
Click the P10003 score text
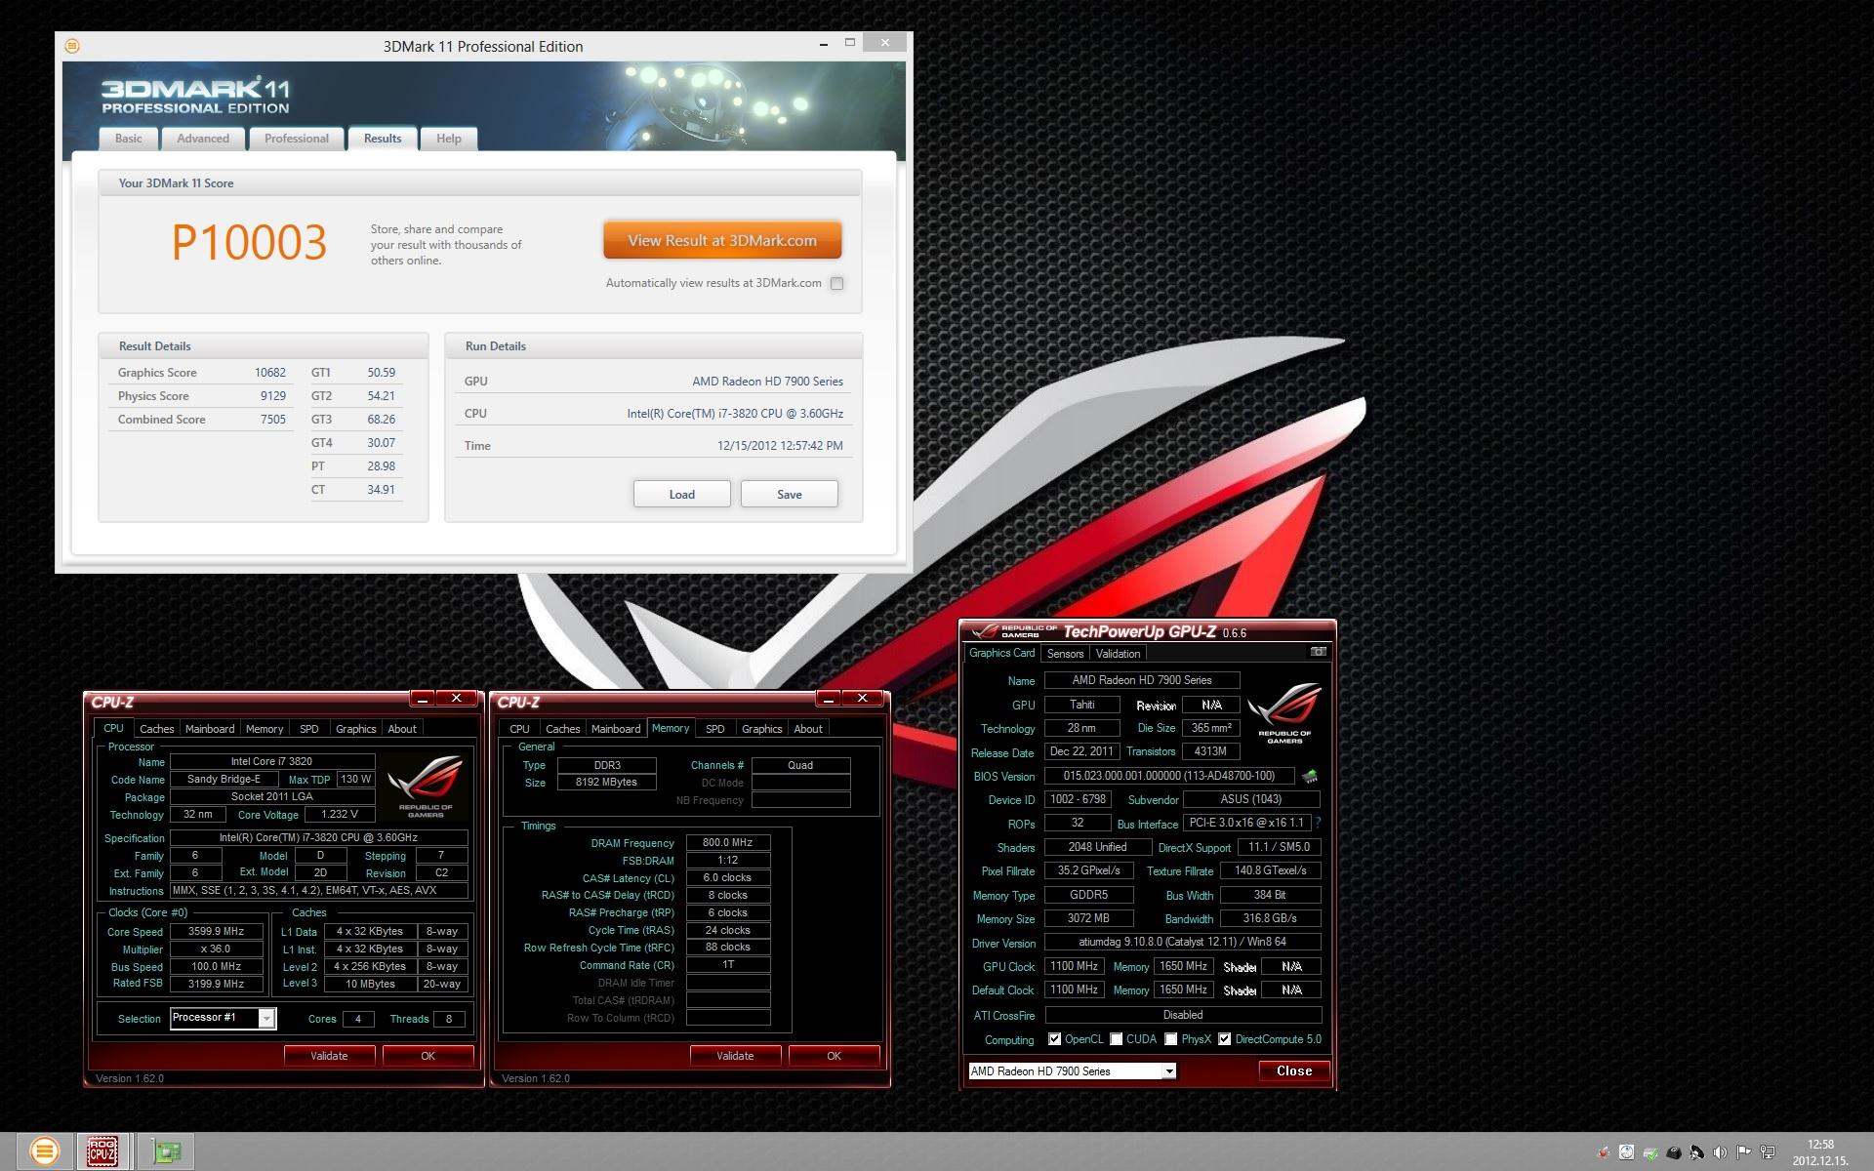coord(249,242)
